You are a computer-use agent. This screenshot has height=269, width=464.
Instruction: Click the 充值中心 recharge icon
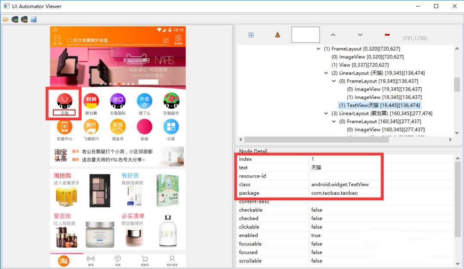pyautogui.click(x=64, y=127)
